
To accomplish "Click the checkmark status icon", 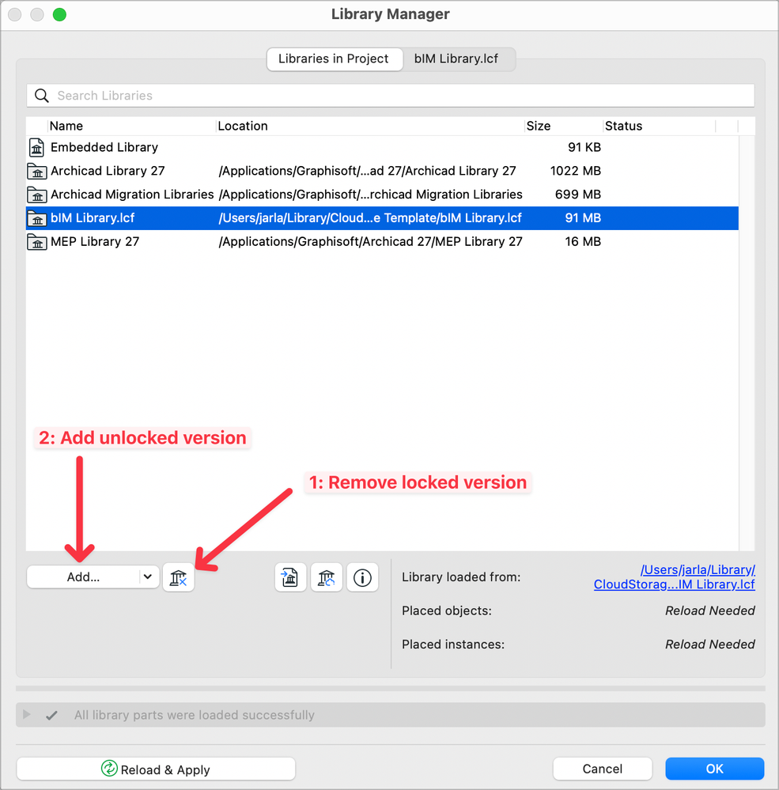I will [x=51, y=715].
